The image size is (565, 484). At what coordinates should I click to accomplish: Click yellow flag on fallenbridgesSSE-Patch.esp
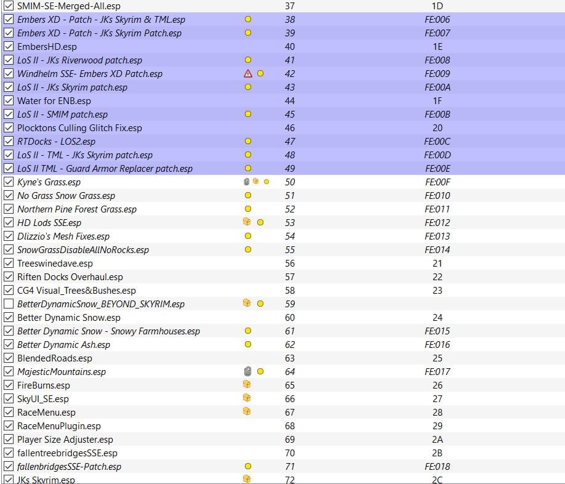[x=248, y=466]
